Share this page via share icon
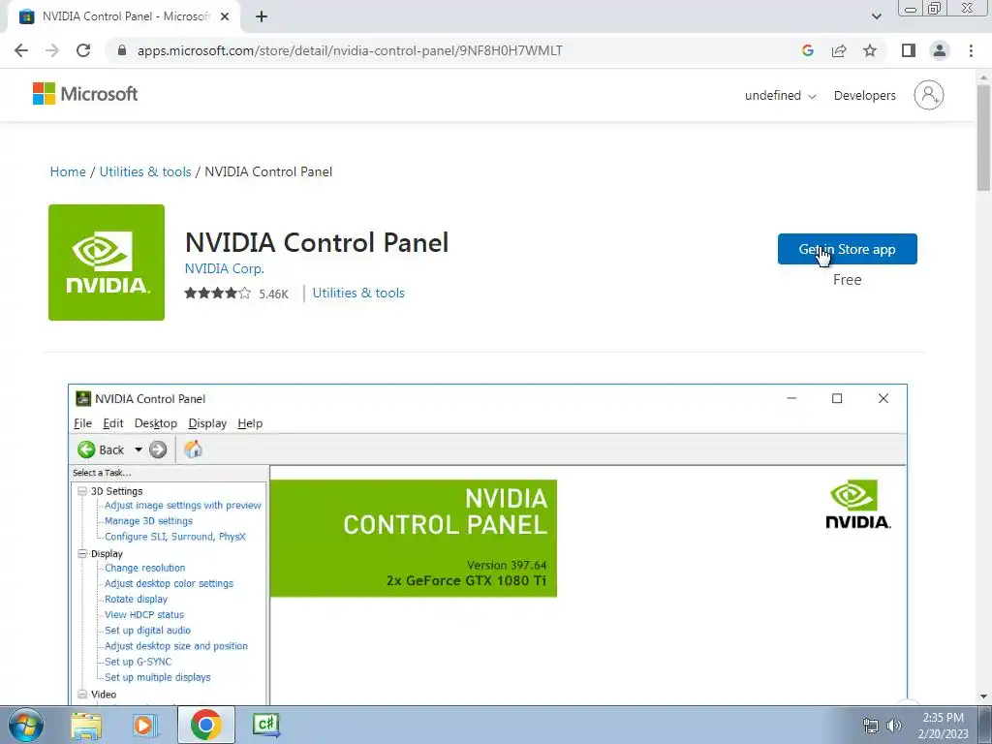 pos(839,50)
